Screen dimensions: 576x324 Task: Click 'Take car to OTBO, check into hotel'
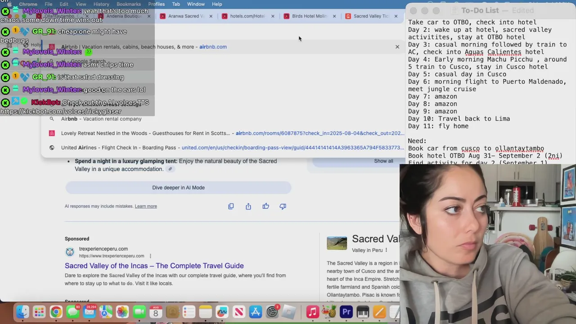pyautogui.click(x=472, y=22)
